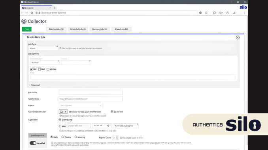Open the America/Los_Angeles timezone dropdown
The height and width of the screenshot is (150, 268).
[x=126, y=126]
